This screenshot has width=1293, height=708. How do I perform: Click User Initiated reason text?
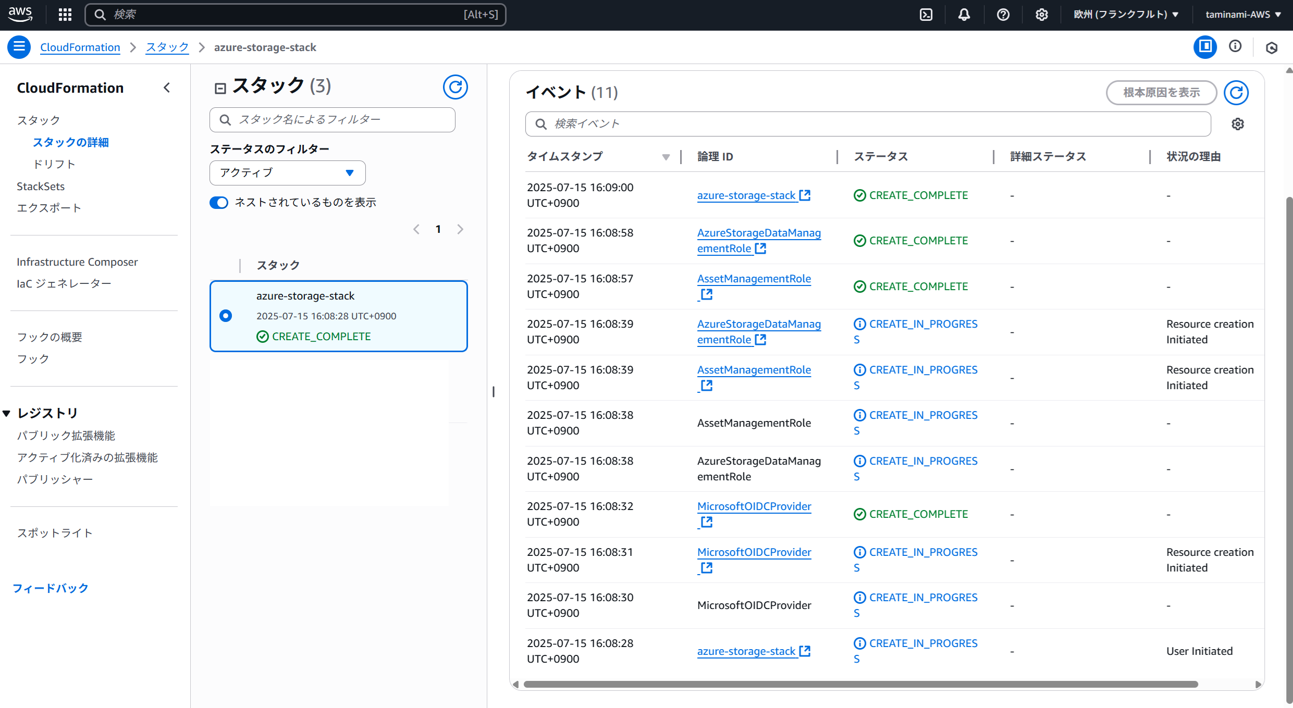tap(1200, 651)
